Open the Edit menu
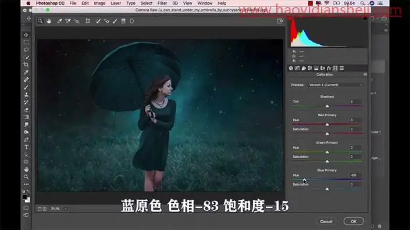The image size is (410, 230). (x=85, y=3)
